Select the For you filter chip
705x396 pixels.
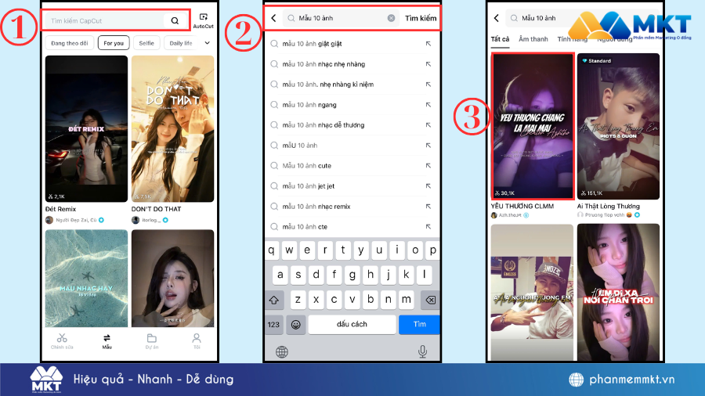click(114, 43)
